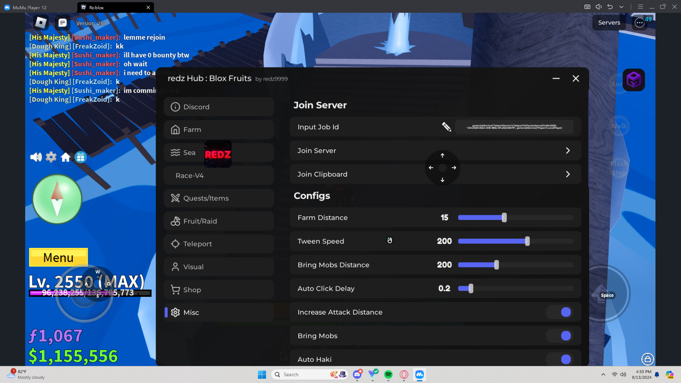Viewport: 681px width, 383px height.
Task: Open the Fruit/Raid tab
Action: pyautogui.click(x=219, y=221)
